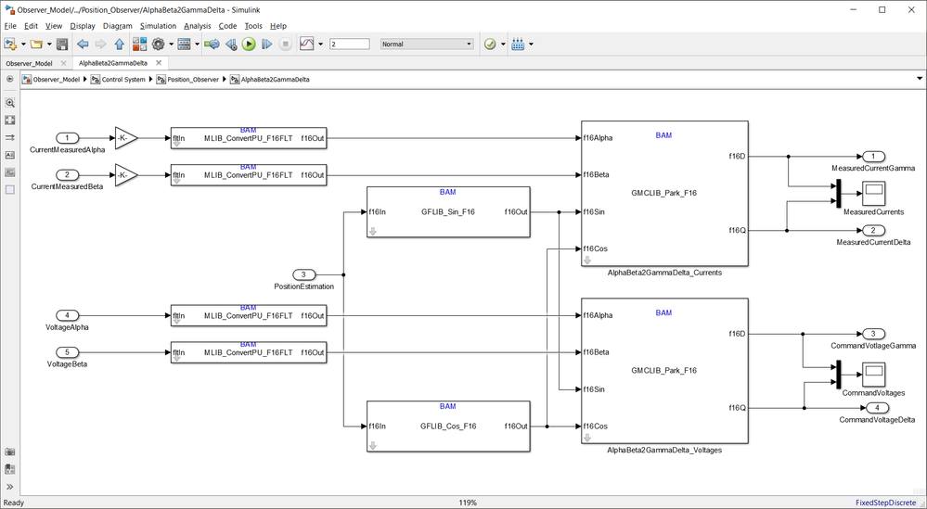Screen dimensions: 927x509
Task: Close the AlphaBeta2GammaDelta tab
Action: (159, 63)
